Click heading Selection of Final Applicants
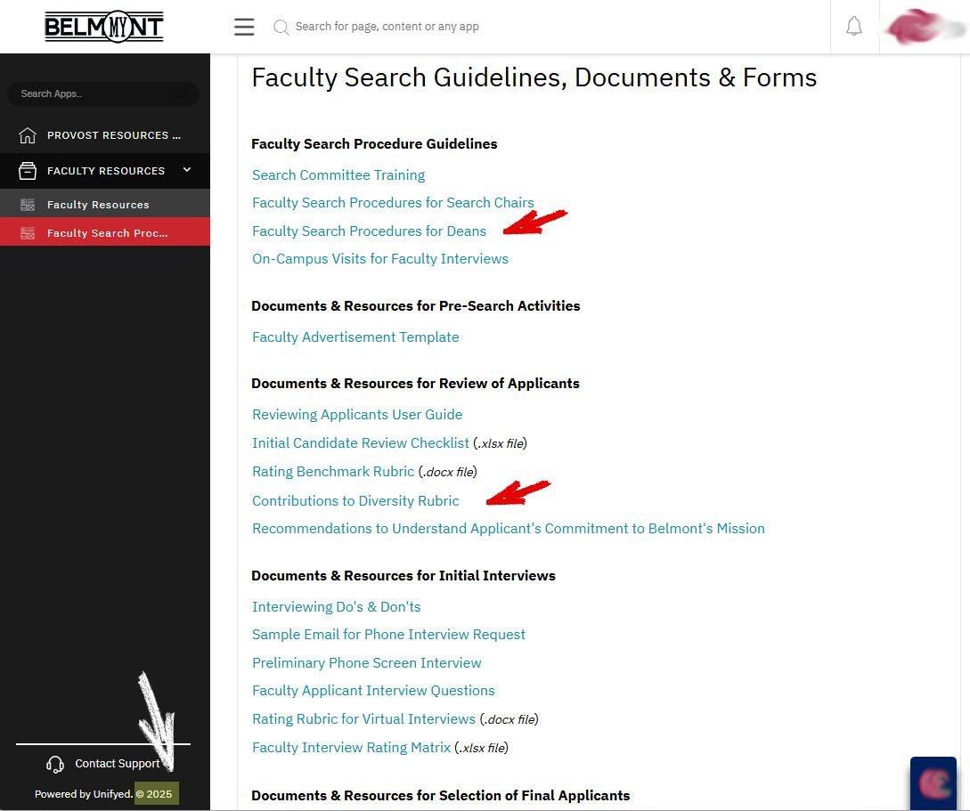The width and height of the screenshot is (970, 811). [x=440, y=796]
